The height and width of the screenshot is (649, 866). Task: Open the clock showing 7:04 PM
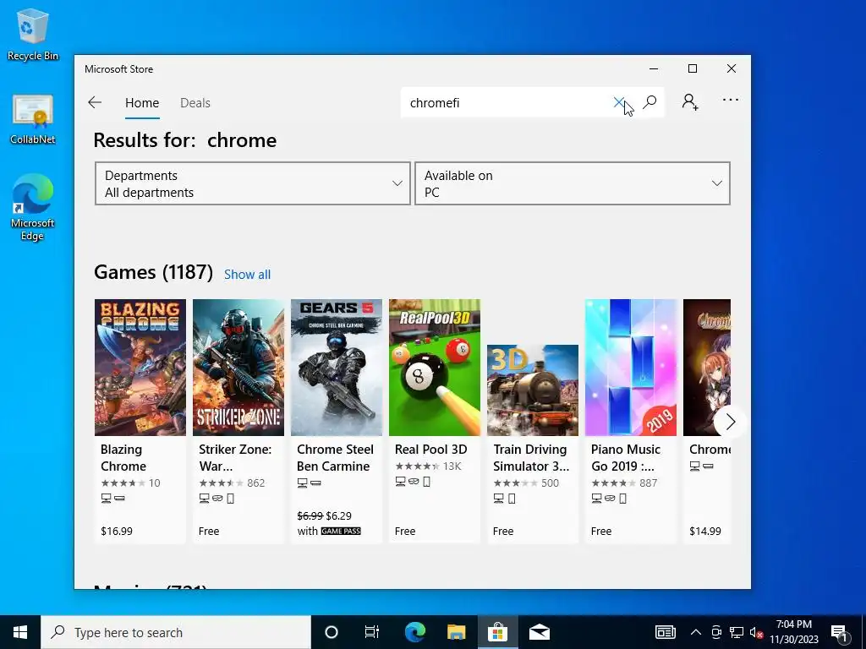794,632
